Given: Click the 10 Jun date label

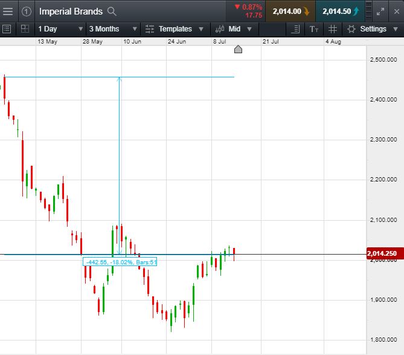Looking at the screenshot, I should pyautogui.click(x=132, y=42).
